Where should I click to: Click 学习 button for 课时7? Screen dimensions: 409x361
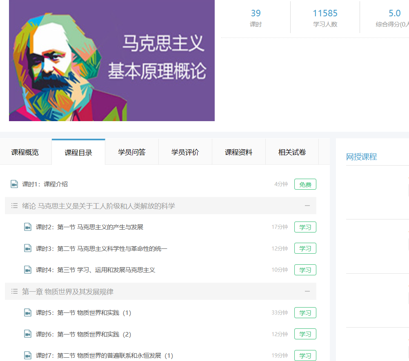(x=305, y=356)
